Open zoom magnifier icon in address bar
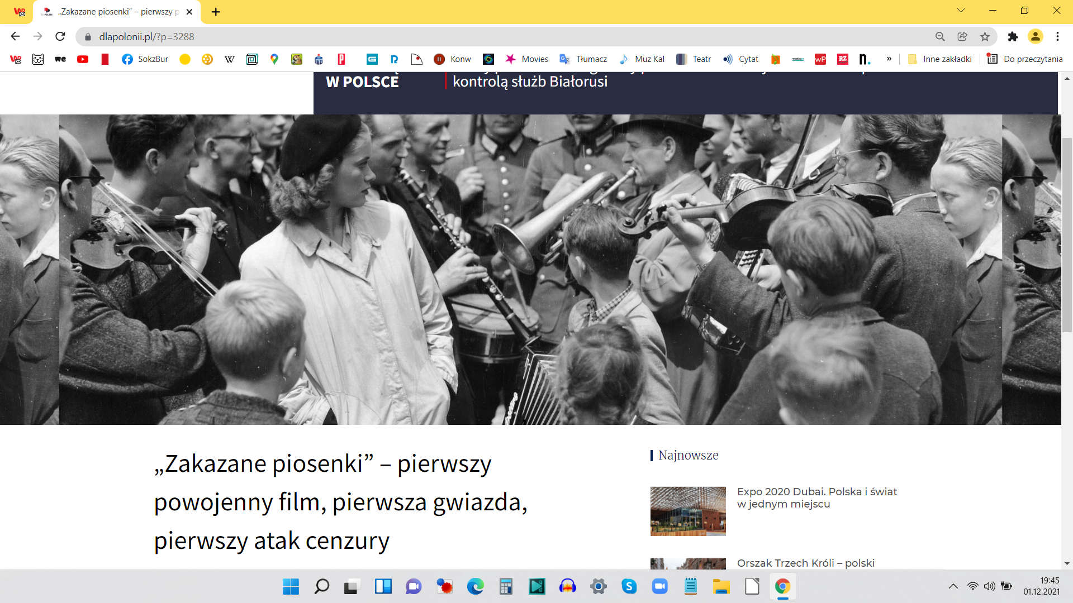This screenshot has width=1073, height=603. pyautogui.click(x=940, y=36)
